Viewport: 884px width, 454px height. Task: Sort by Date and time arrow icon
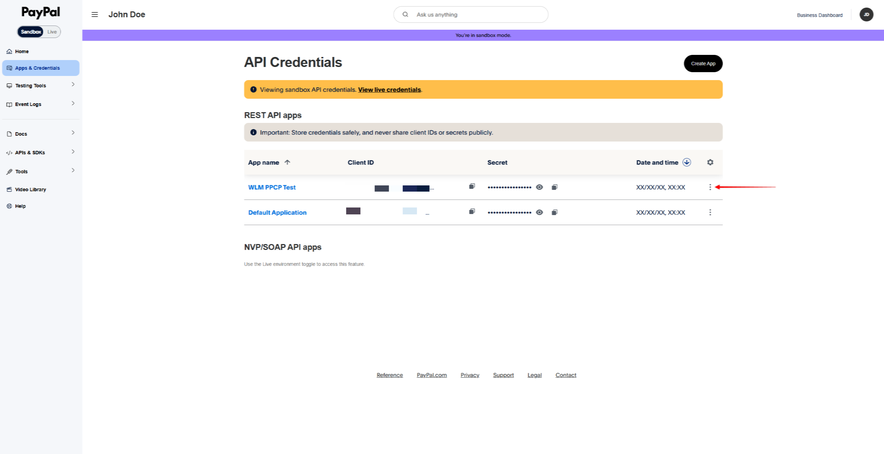tap(687, 162)
